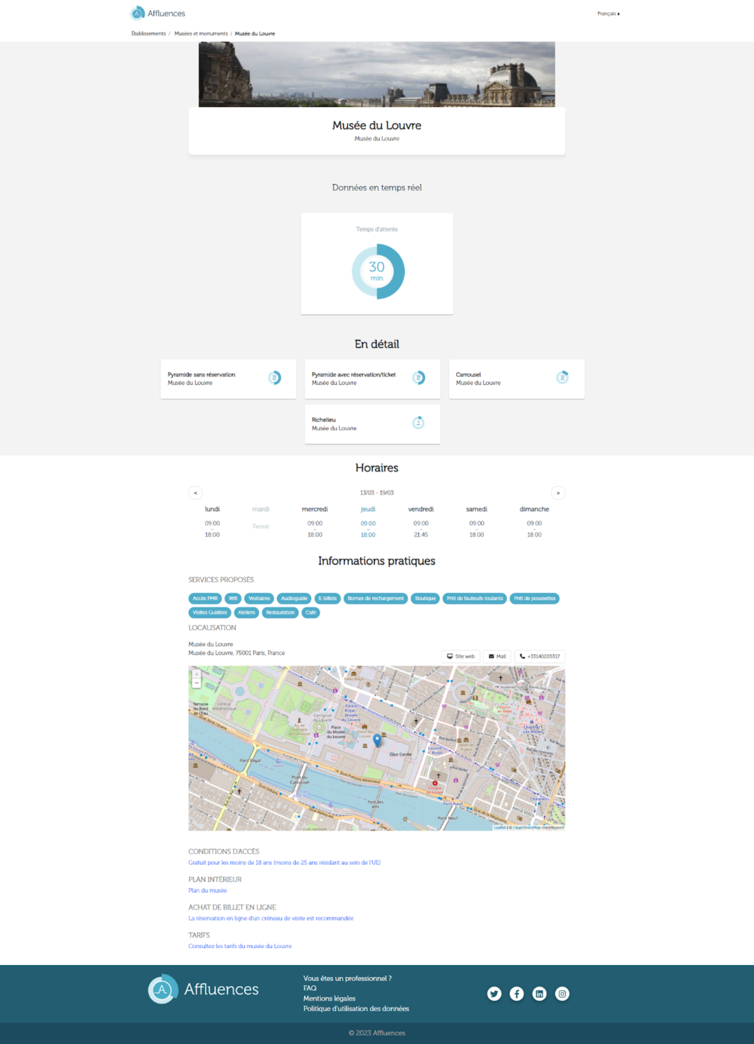
Task: Click the Bornes de rechargement tag
Action: click(x=376, y=598)
